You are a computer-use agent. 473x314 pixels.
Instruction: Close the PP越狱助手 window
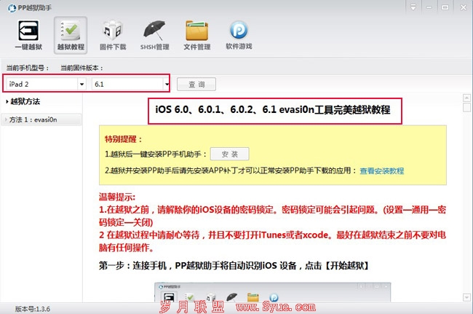point(463,7)
